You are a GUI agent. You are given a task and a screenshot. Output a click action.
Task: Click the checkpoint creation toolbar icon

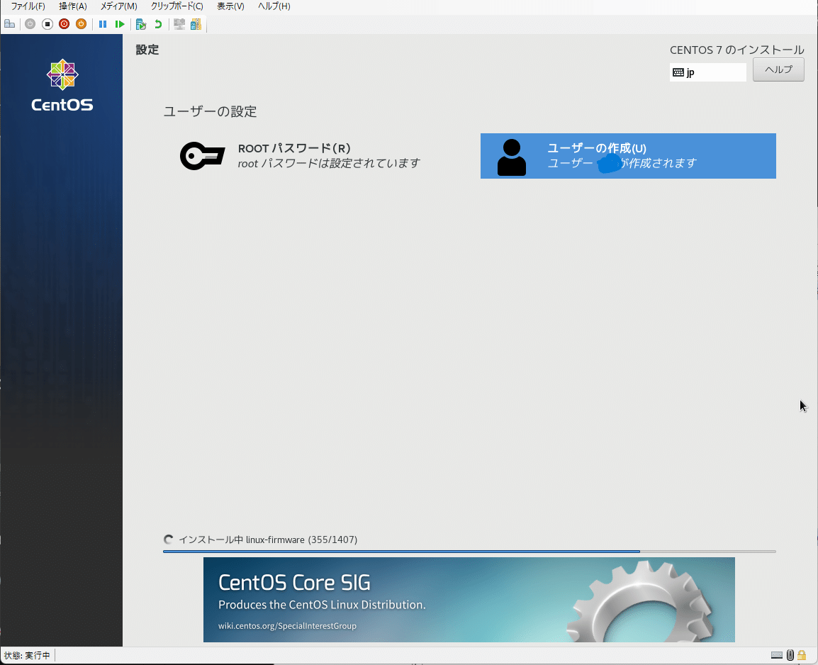click(x=141, y=23)
